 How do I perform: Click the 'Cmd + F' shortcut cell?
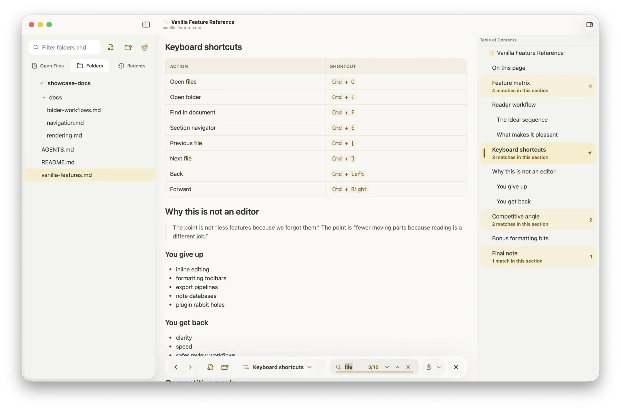click(396, 112)
